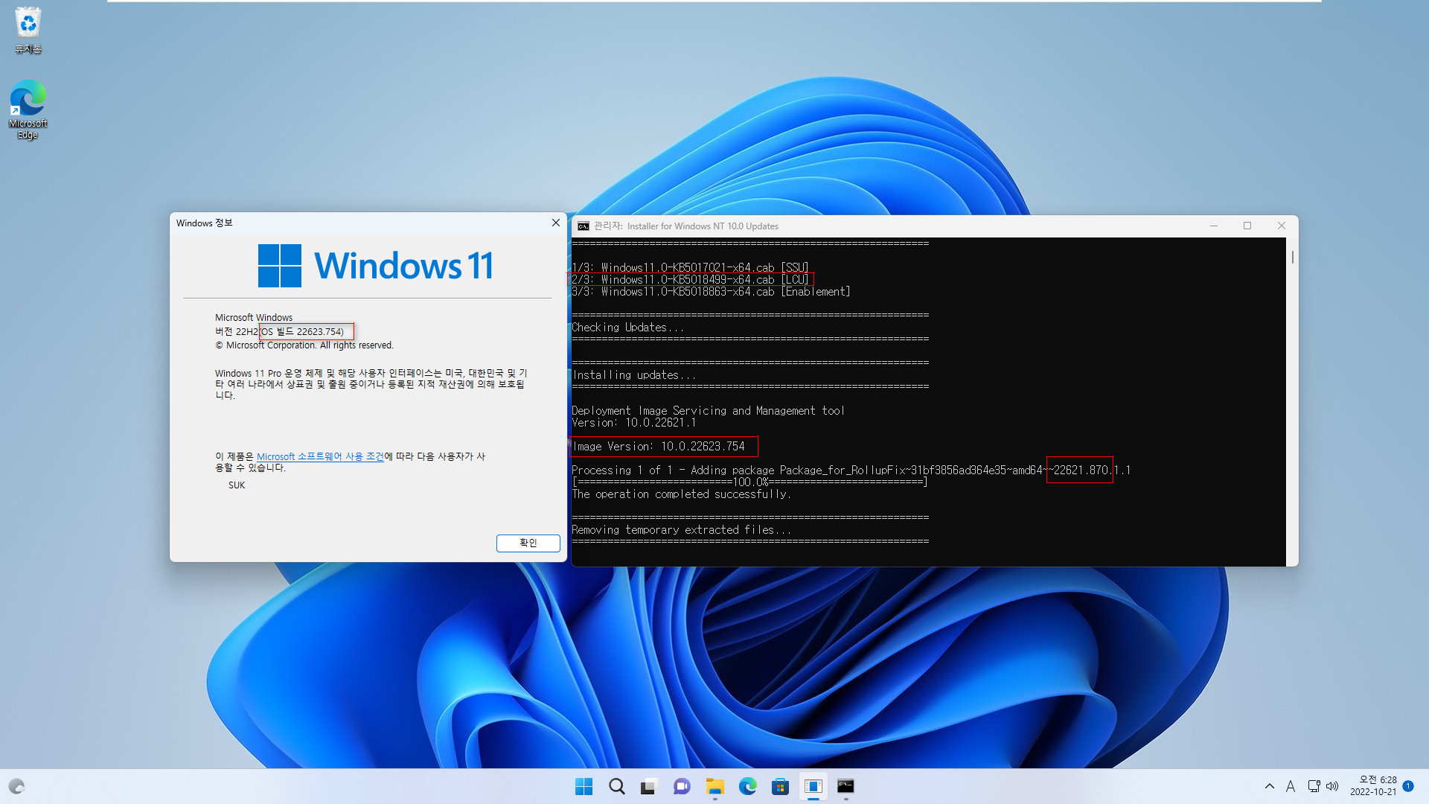Switch to the command prompt taskbar item
1429x804 pixels.
tap(845, 786)
